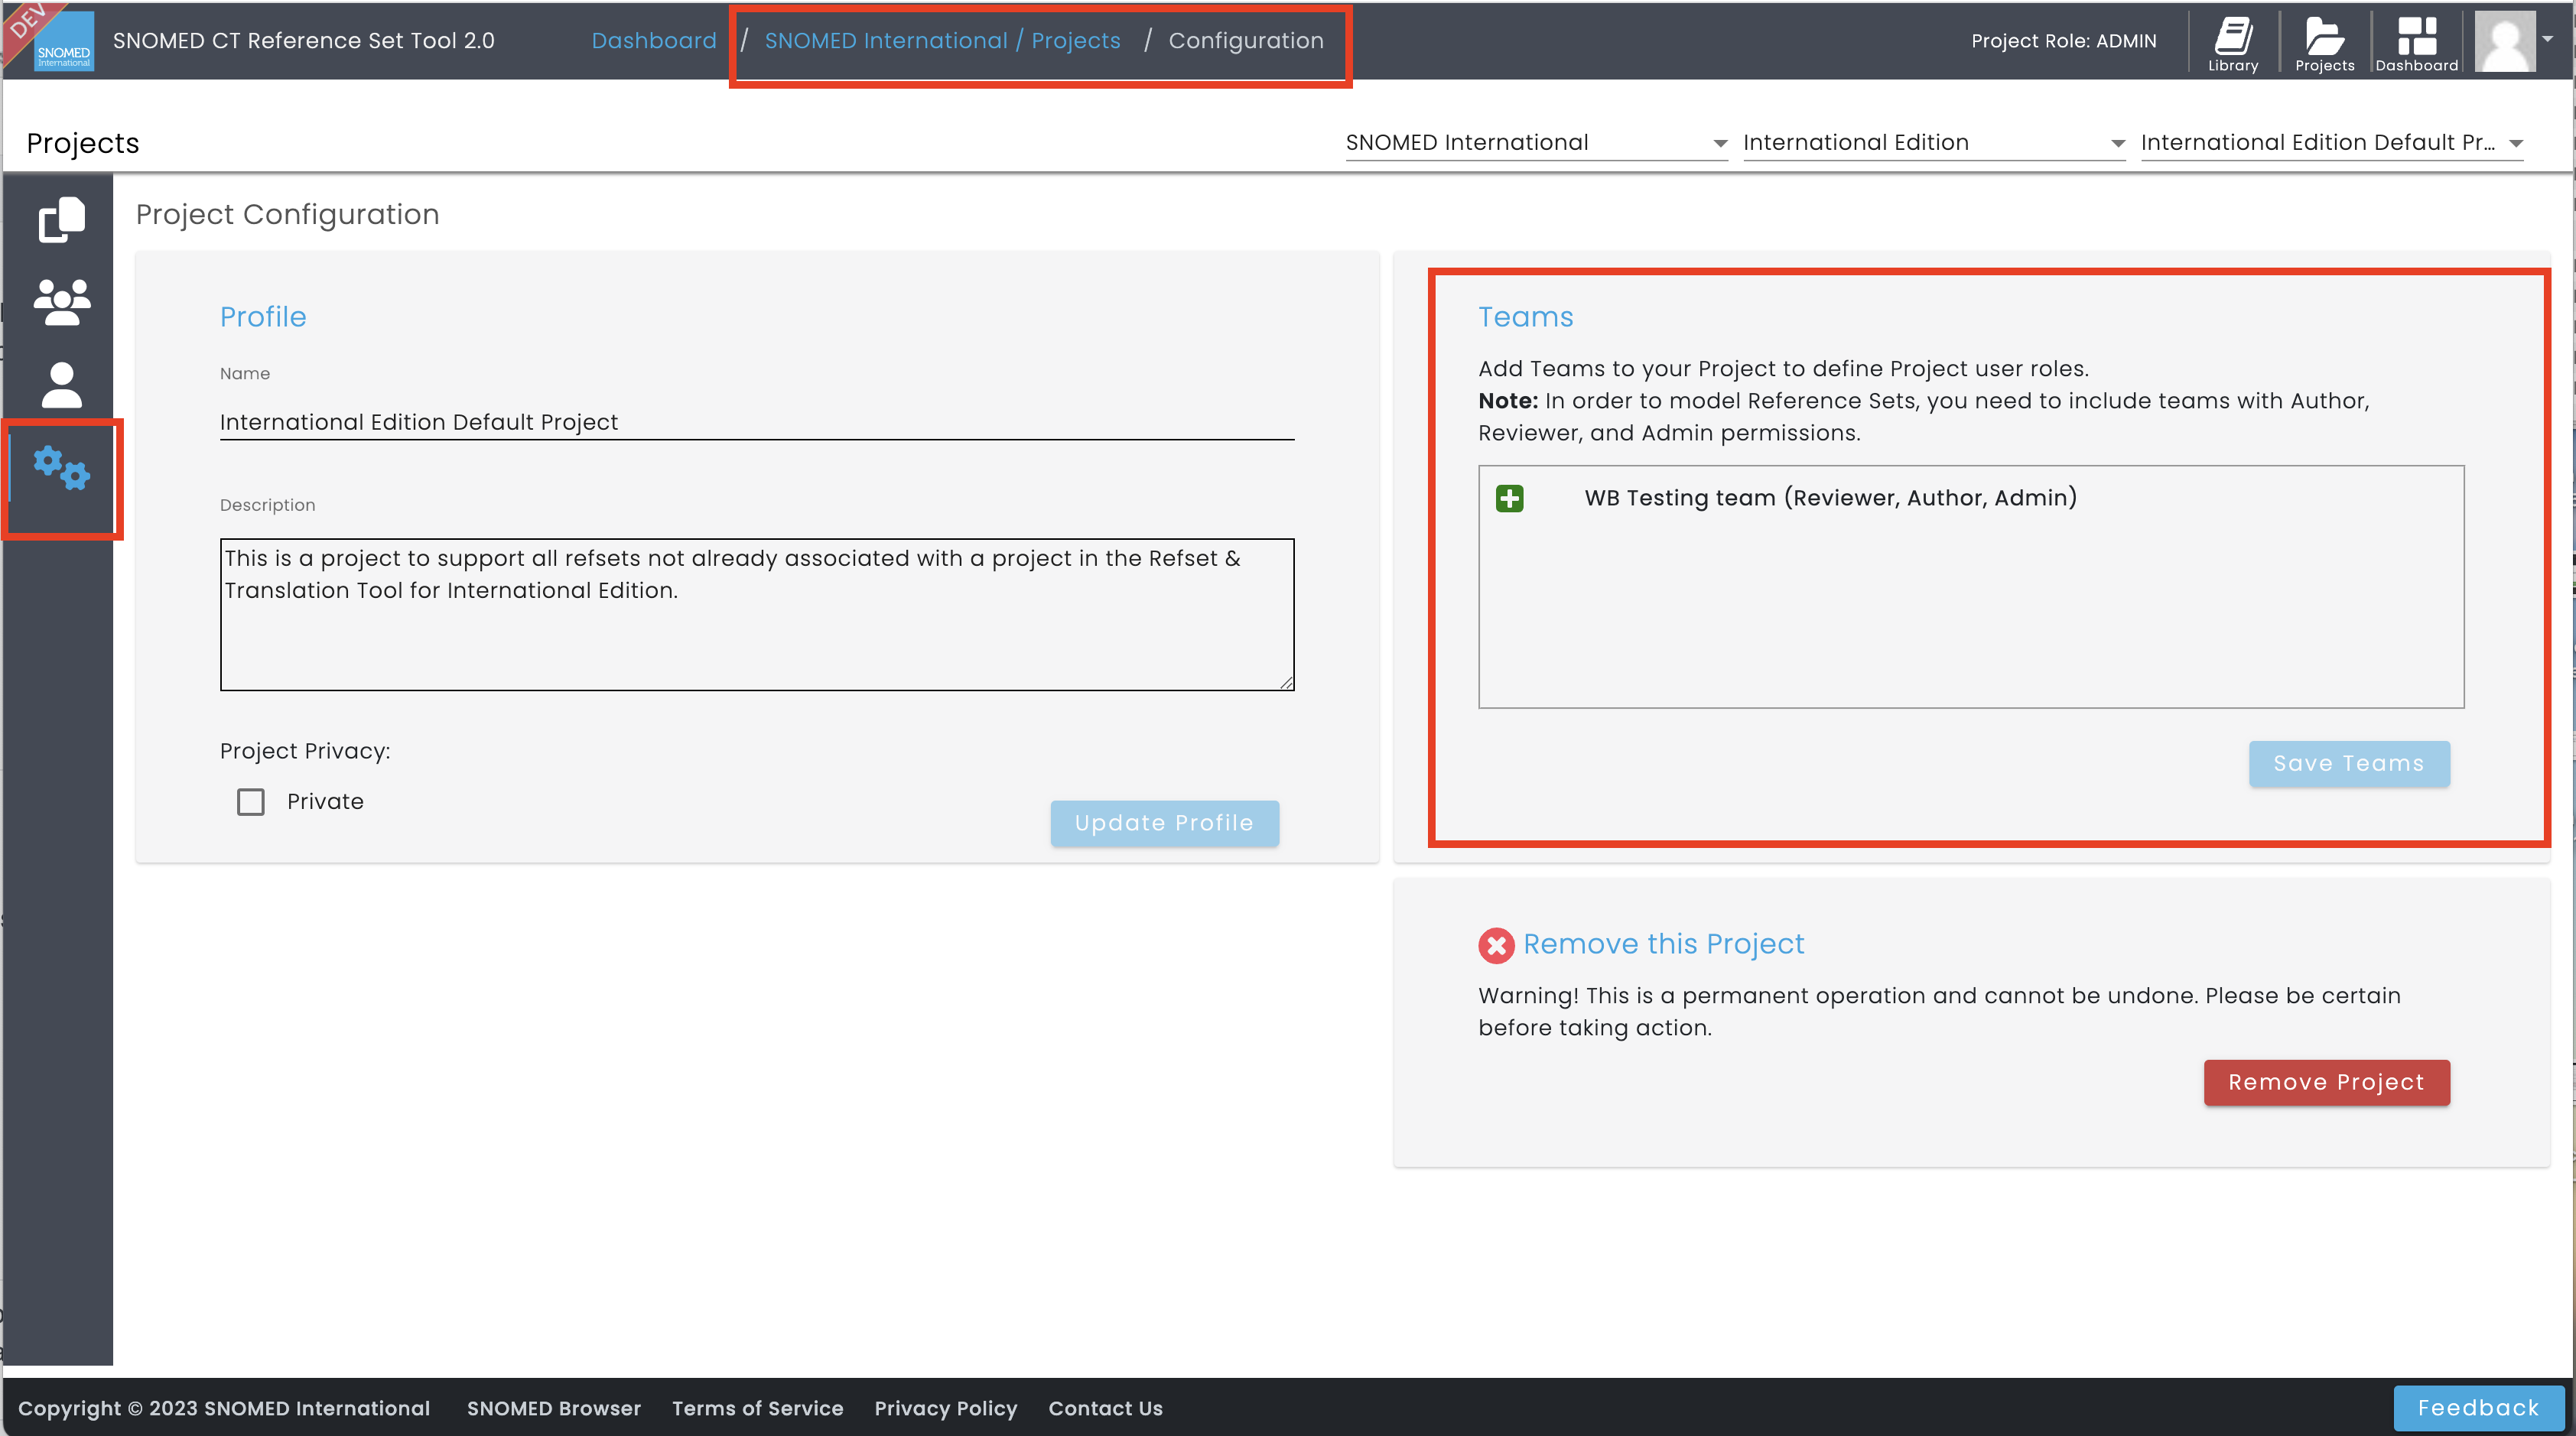Select the configuration gears icon in sidebar

pyautogui.click(x=62, y=469)
